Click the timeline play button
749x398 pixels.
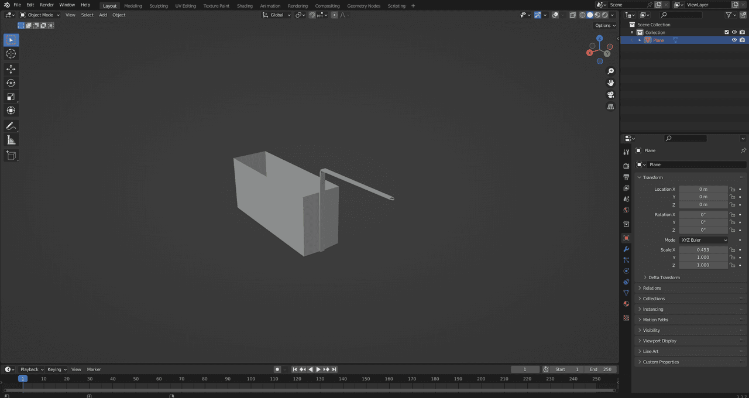coord(318,369)
